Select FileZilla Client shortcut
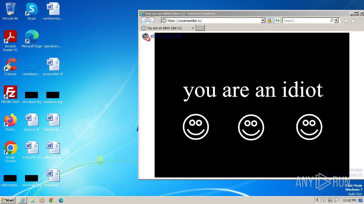Screen dimensions: 364x204 pos(10,95)
